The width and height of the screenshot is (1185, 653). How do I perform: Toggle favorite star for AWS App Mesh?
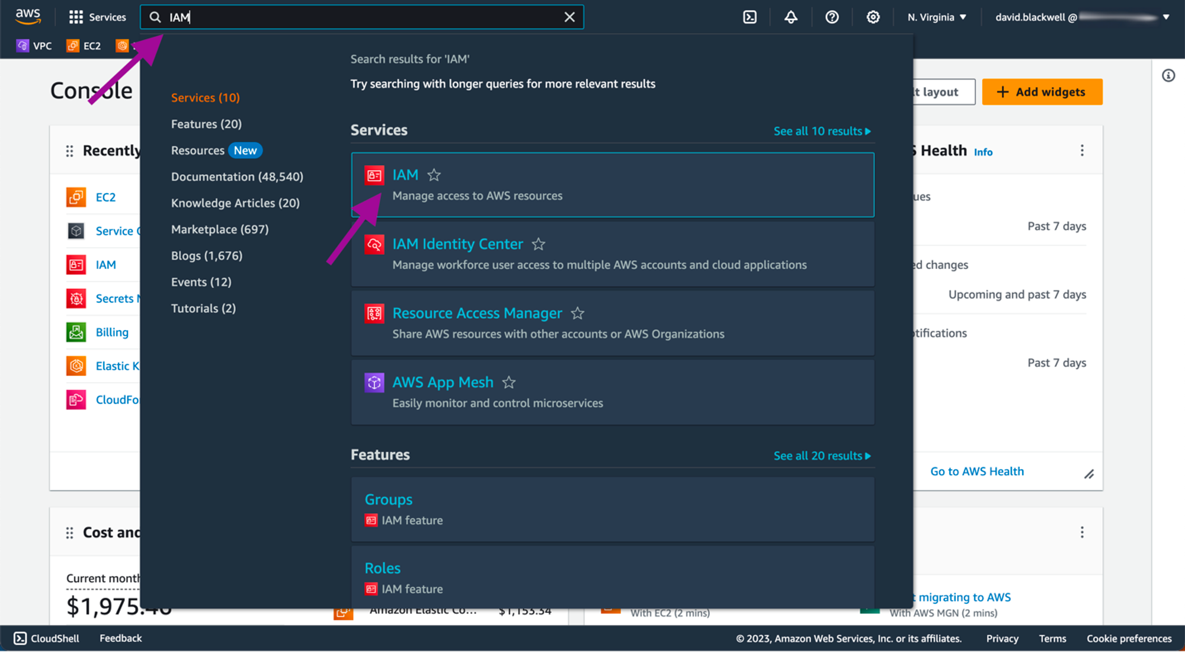(x=509, y=382)
